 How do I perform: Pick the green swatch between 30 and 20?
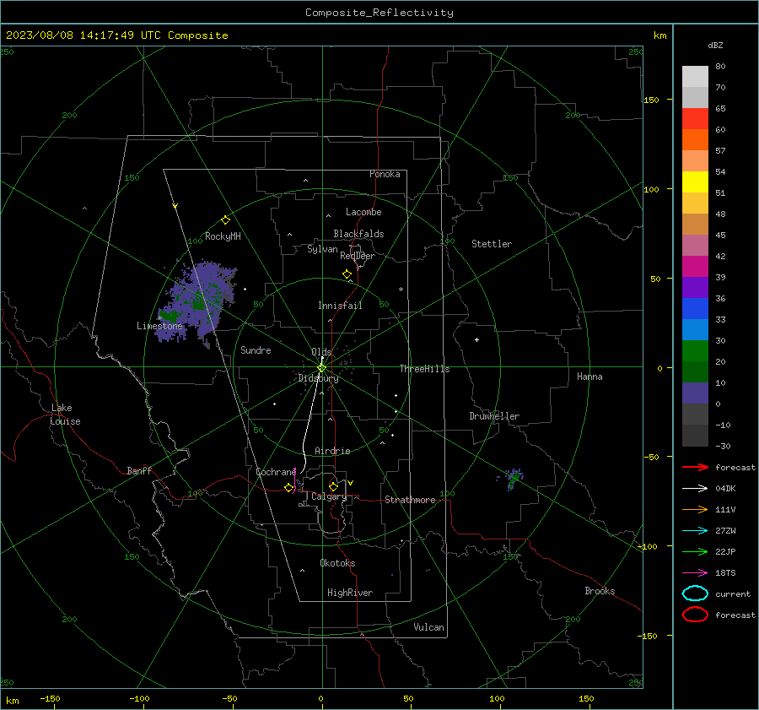coord(695,351)
